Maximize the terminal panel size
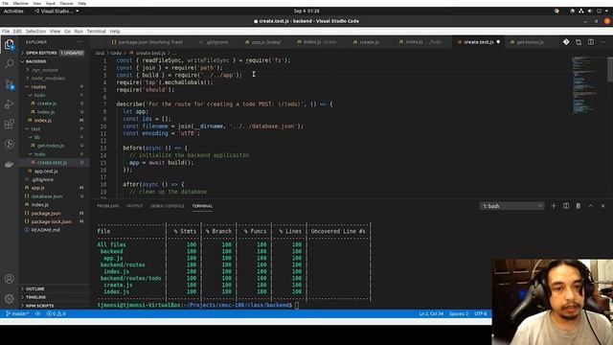613x345 pixels. point(591,206)
